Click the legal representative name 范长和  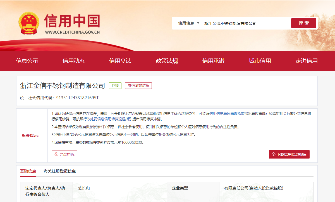(84, 188)
